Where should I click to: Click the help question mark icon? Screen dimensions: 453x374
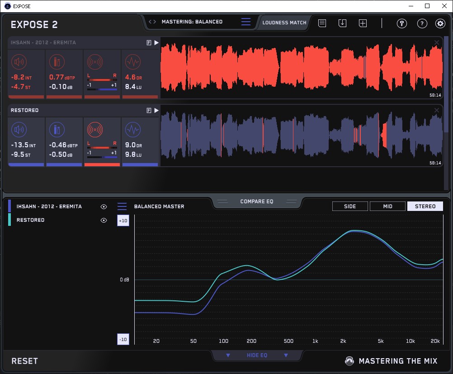[422, 23]
